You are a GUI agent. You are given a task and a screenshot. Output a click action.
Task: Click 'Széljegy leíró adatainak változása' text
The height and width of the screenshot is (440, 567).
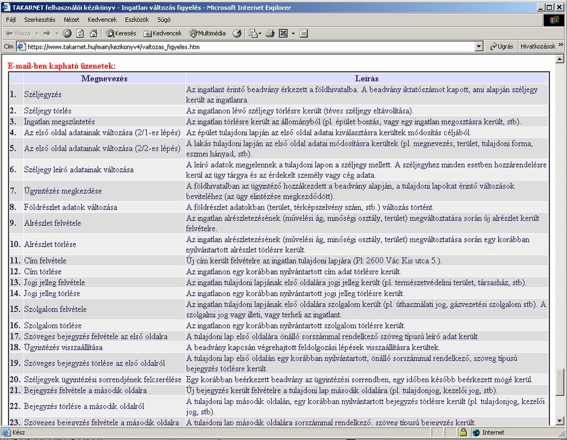tap(79, 169)
